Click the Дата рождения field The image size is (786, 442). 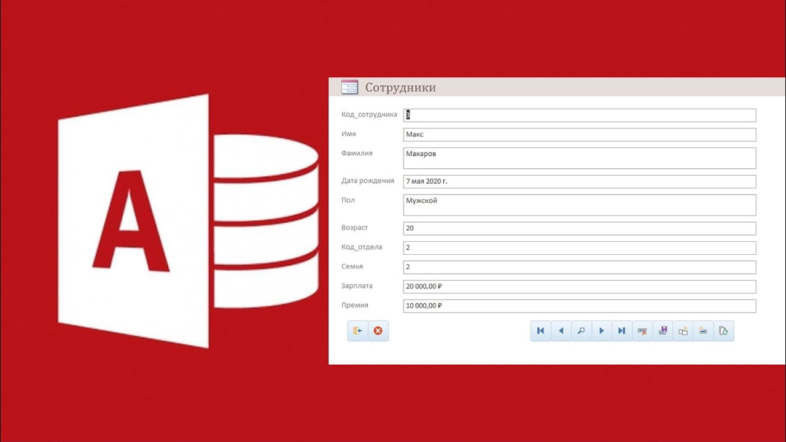[x=580, y=182]
